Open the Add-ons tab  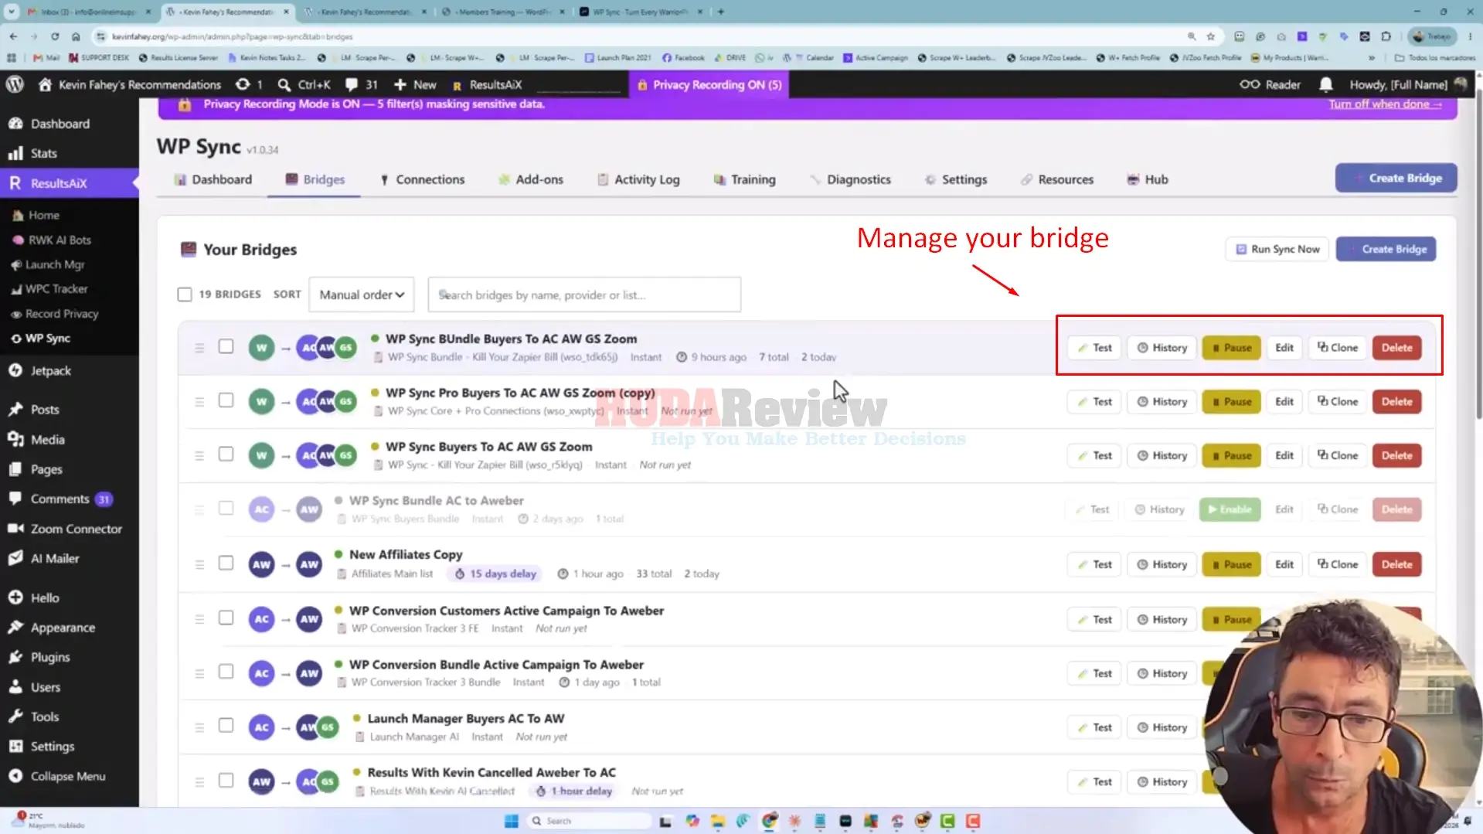[x=531, y=179]
